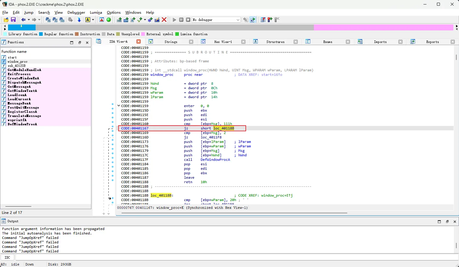Click the blue down arrow jump icon
The width and height of the screenshot is (459, 267).
[79, 20]
